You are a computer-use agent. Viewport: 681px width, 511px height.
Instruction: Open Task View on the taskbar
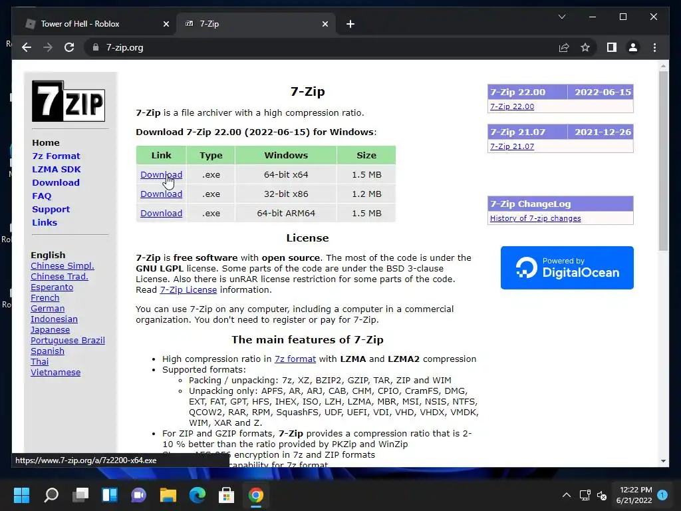click(80, 495)
